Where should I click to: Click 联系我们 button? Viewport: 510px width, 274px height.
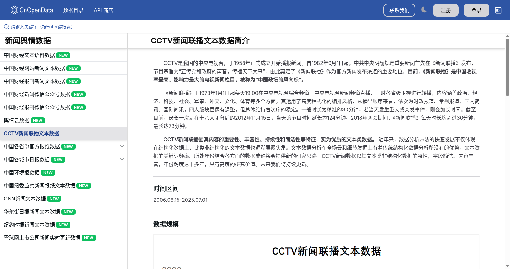pyautogui.click(x=399, y=10)
